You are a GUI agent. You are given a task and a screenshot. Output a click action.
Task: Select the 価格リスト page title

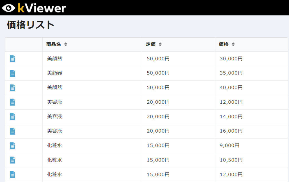[x=30, y=25]
